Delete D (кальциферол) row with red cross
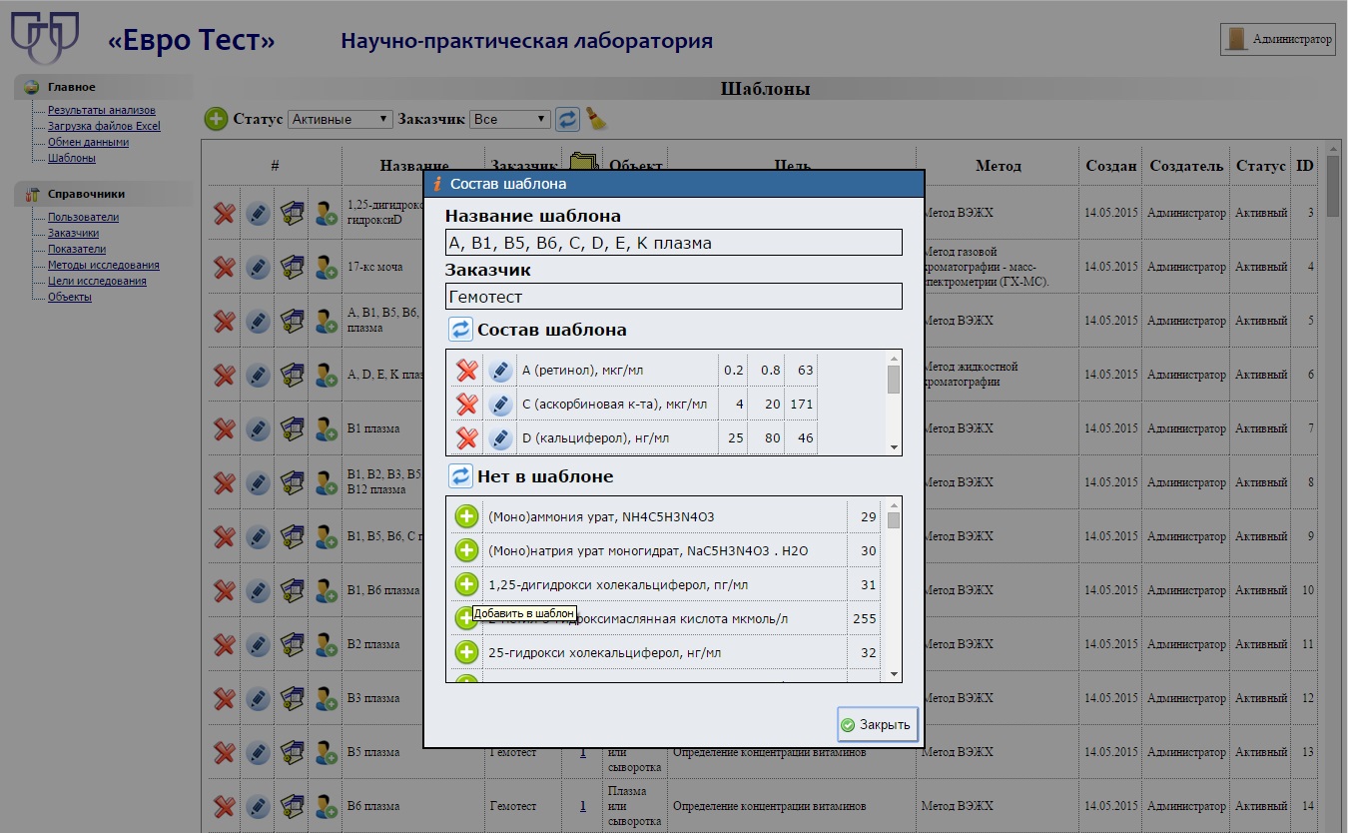The image size is (1348, 833). point(466,438)
